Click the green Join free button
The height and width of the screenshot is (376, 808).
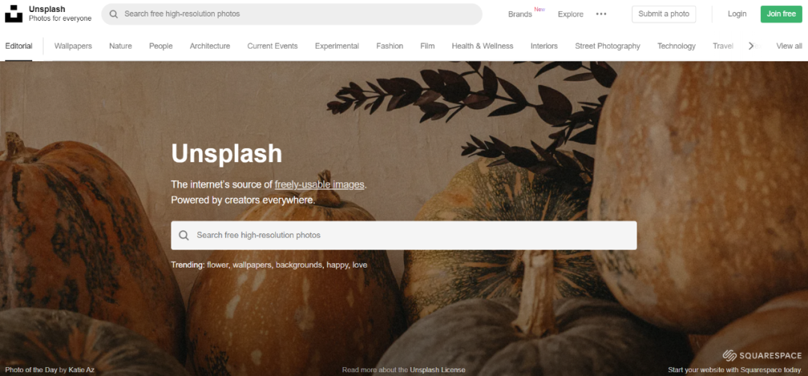[x=781, y=14]
